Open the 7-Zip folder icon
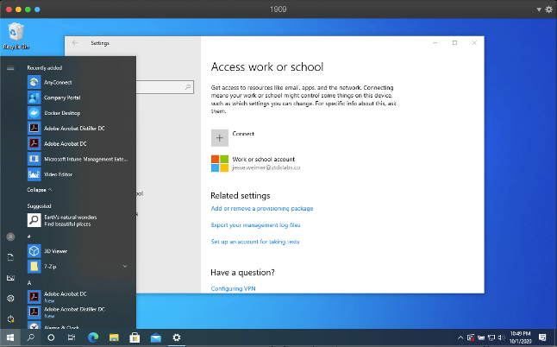Image resolution: width=557 pixels, height=347 pixels. pos(34,267)
